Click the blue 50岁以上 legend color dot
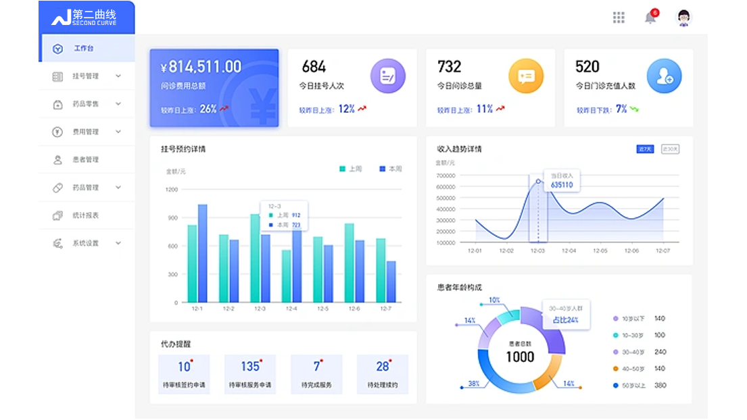Image resolution: width=747 pixels, height=420 pixels. point(615,386)
